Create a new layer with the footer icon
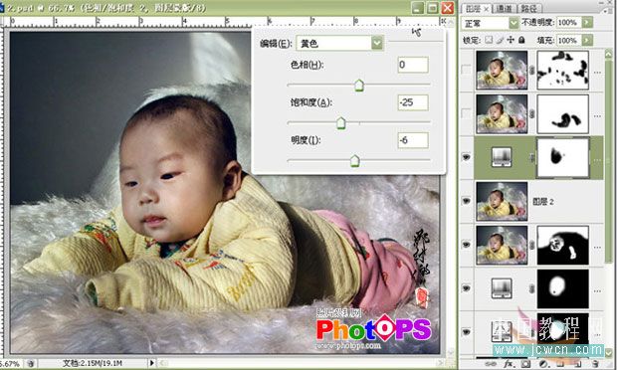617x370 pixels. click(x=578, y=364)
